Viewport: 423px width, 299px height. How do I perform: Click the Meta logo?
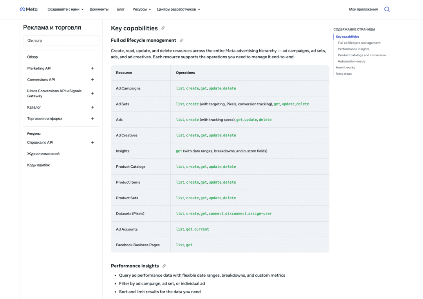(29, 9)
